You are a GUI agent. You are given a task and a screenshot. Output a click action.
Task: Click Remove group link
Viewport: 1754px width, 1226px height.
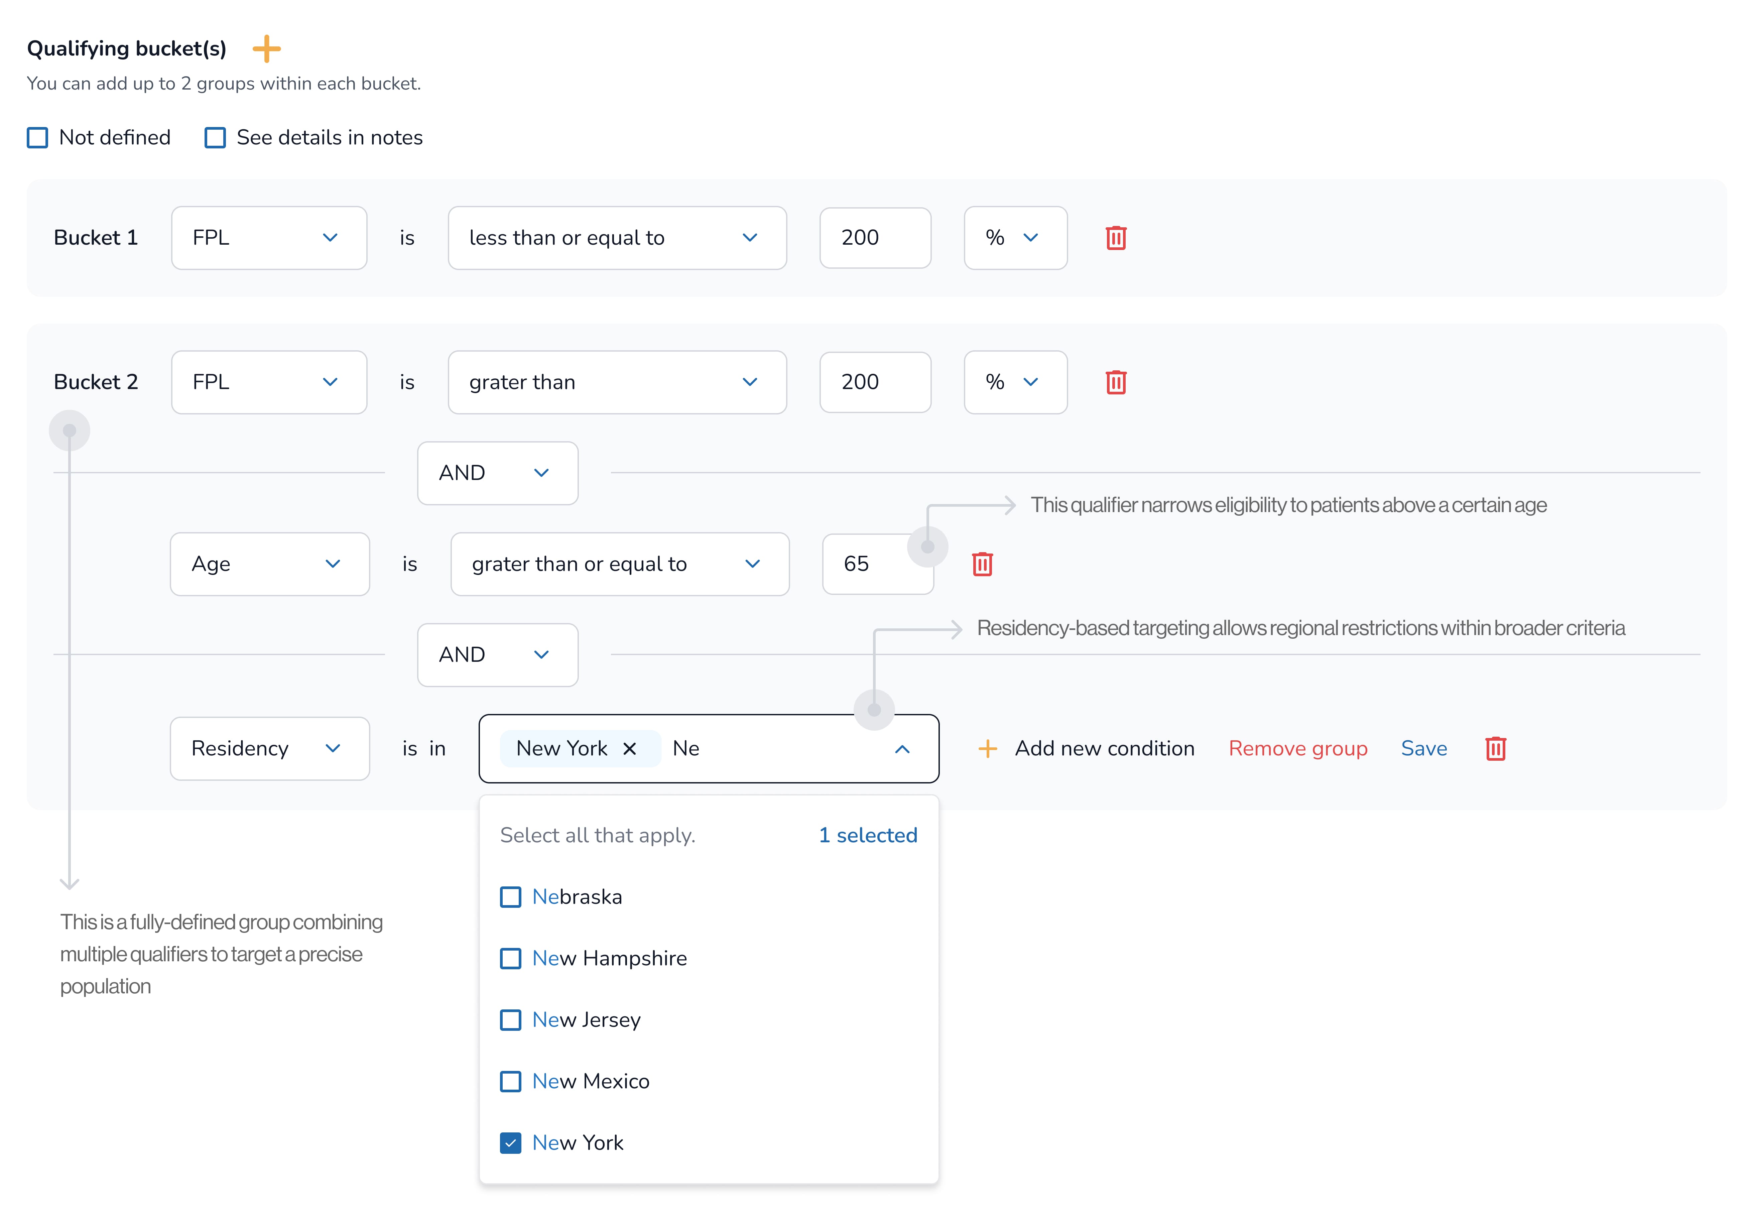pyautogui.click(x=1297, y=749)
